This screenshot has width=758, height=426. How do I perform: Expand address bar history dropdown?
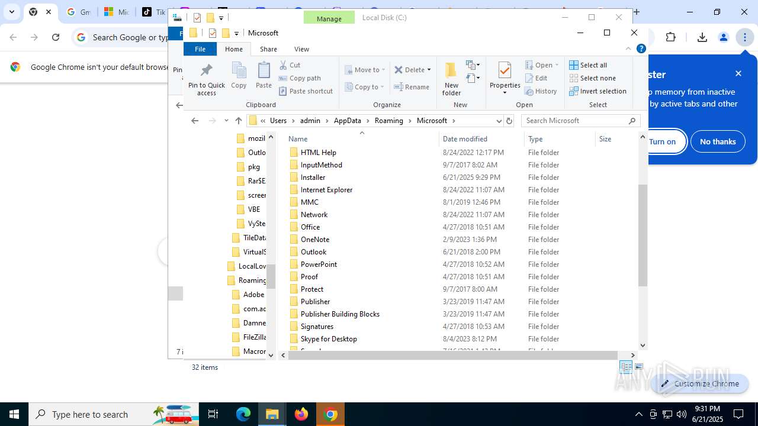pos(499,121)
